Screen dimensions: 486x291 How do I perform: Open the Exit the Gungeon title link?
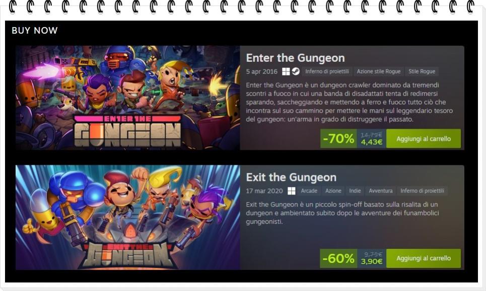tap(291, 177)
